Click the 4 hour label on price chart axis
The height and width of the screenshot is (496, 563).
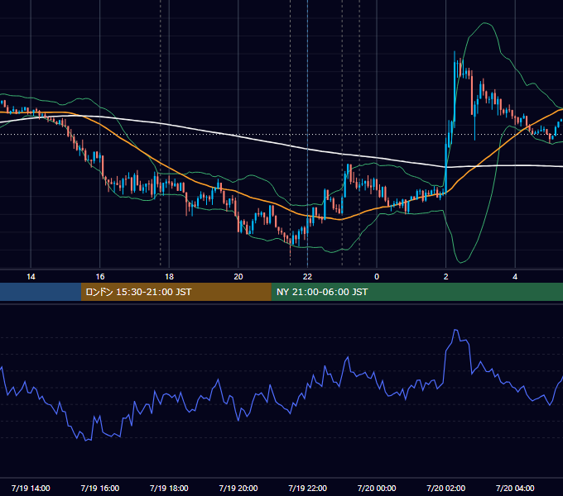click(515, 277)
